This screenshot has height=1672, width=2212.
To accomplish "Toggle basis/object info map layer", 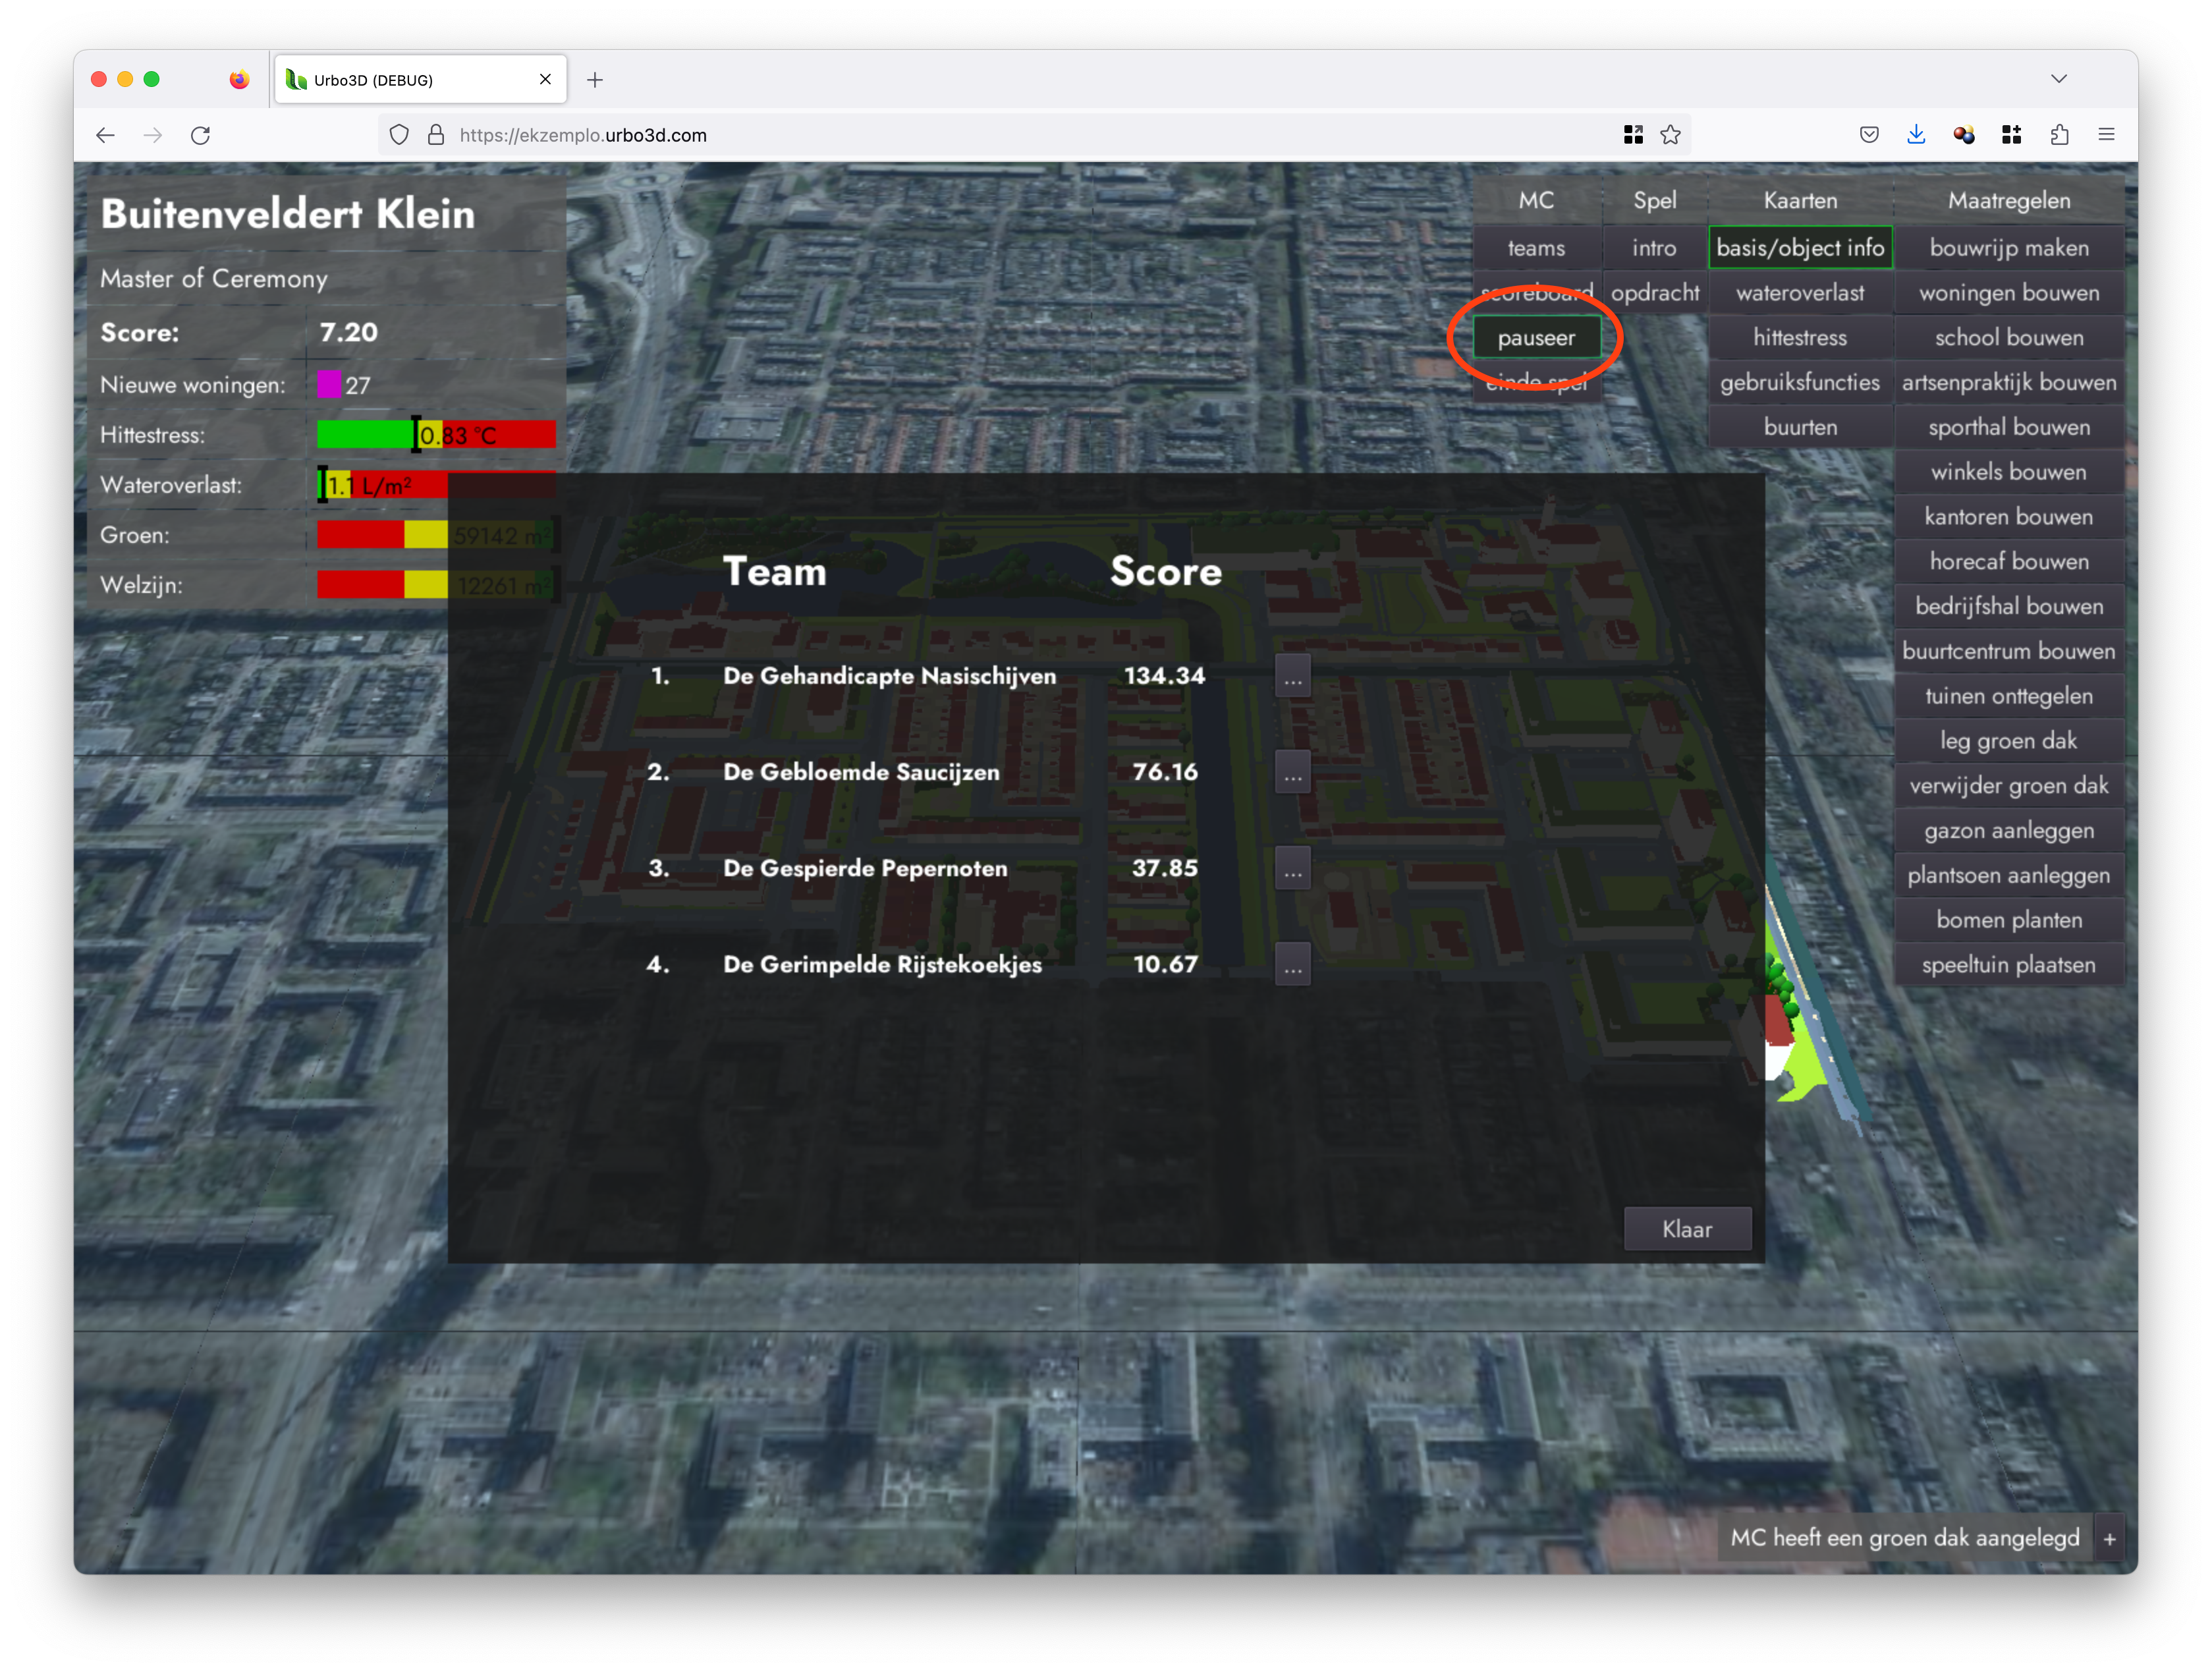I will click(x=1800, y=248).
